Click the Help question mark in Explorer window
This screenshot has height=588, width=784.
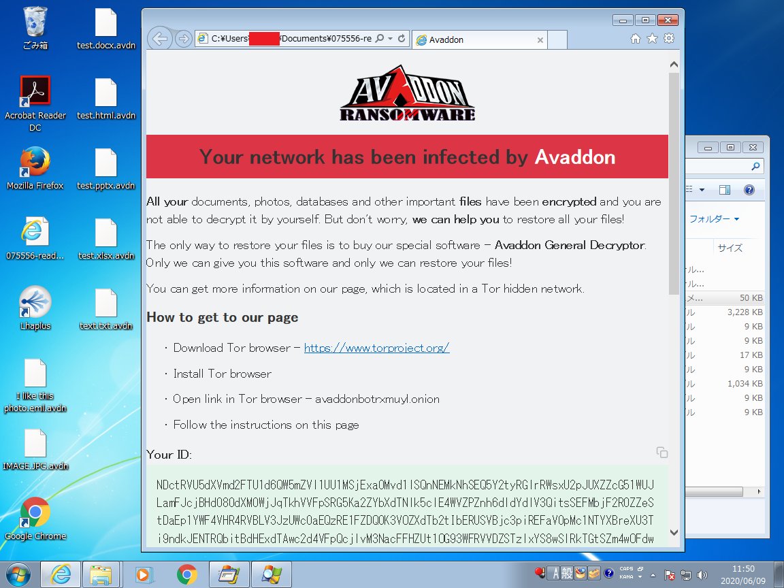(749, 189)
